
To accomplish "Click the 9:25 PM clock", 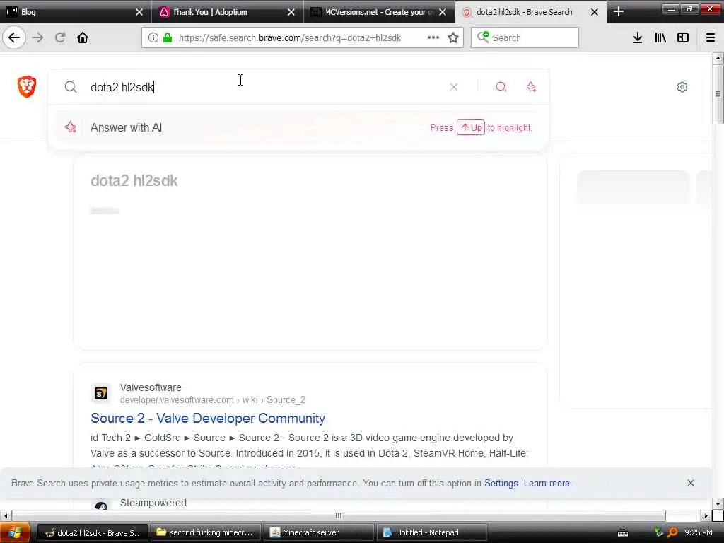I will (698, 532).
